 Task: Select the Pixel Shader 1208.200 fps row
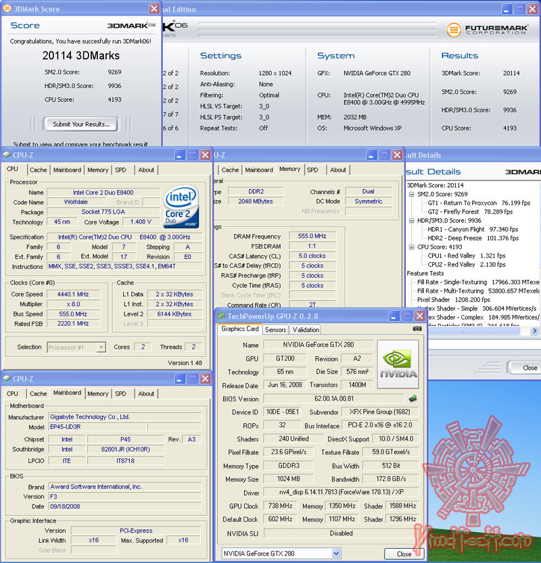tap(453, 299)
